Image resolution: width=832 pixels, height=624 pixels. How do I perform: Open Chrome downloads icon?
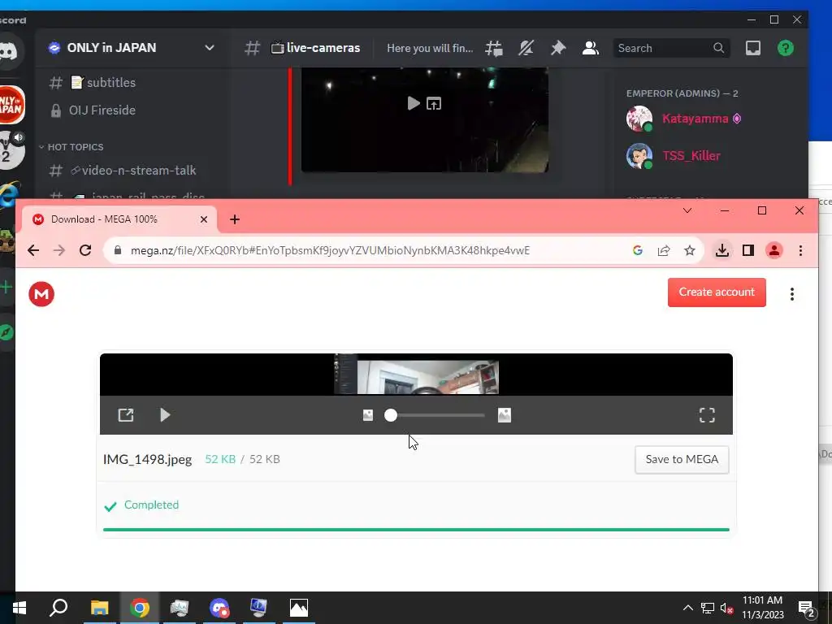pos(721,250)
